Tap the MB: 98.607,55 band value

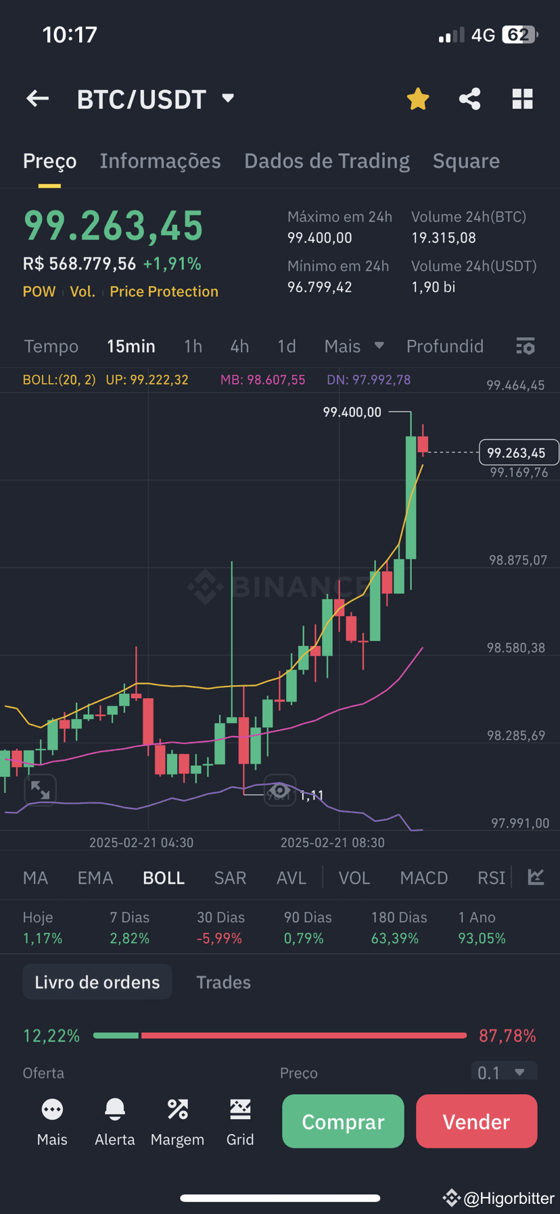point(262,380)
